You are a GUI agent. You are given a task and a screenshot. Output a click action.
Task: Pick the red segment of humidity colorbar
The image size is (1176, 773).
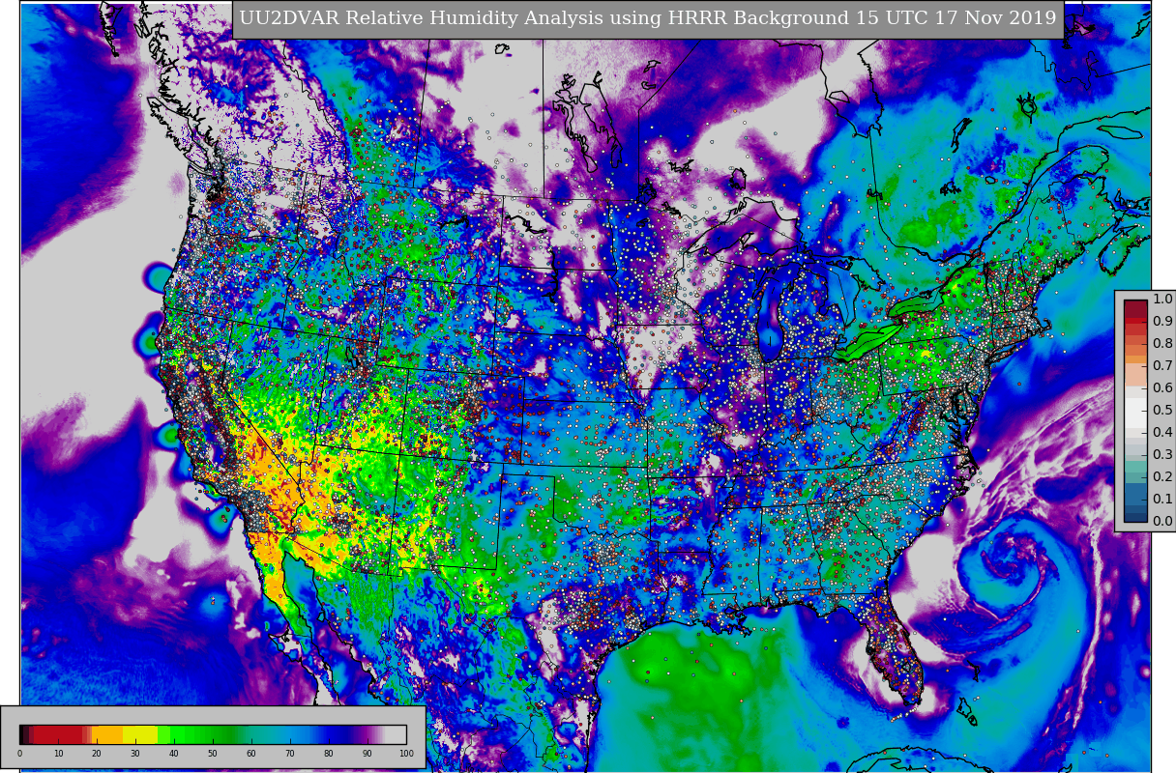point(58,734)
